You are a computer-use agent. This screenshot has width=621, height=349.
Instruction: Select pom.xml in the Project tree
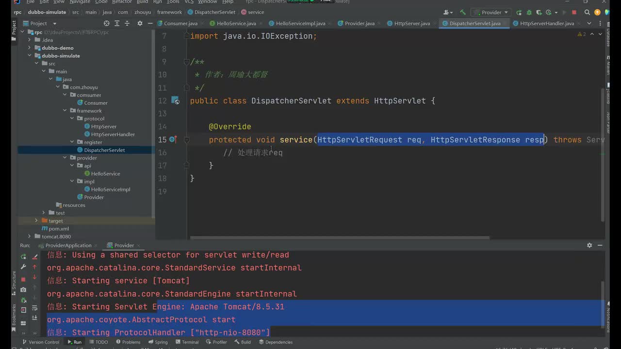coord(59,229)
